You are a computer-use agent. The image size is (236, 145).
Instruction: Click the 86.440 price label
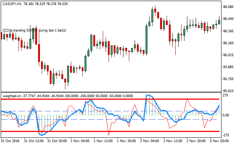228,19
